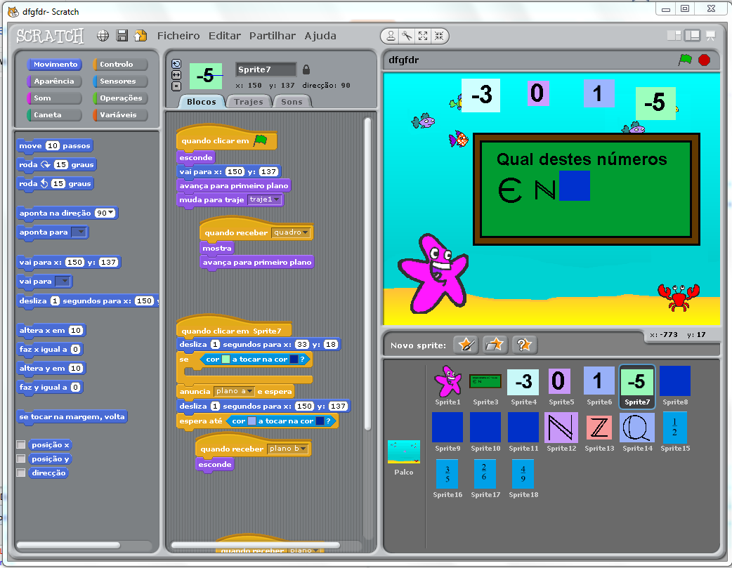732x568 pixels.
Task: Open the Paint new sprite editor
Action: (466, 345)
